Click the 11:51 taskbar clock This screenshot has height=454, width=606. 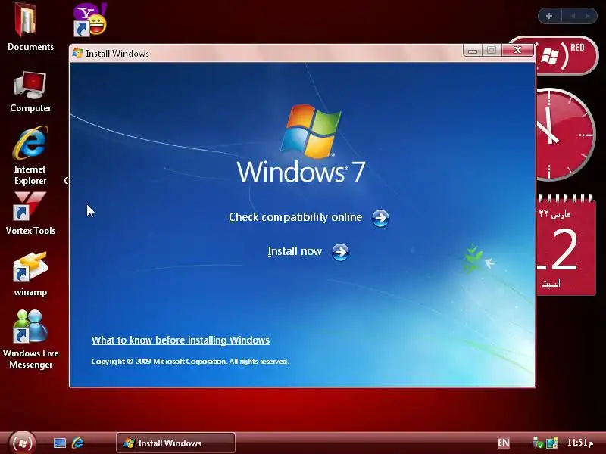(579, 443)
